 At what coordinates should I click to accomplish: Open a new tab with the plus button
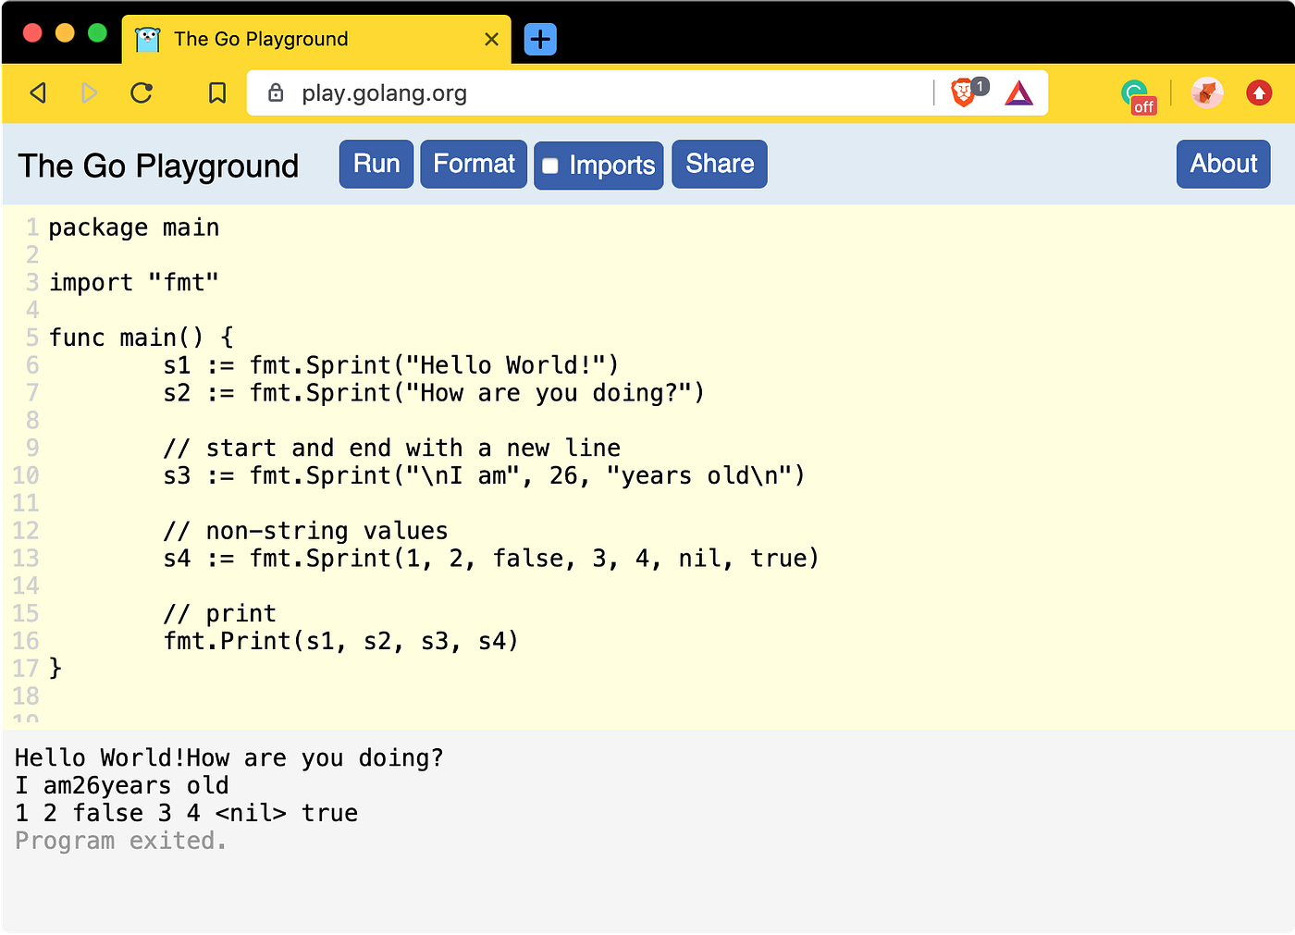539,39
